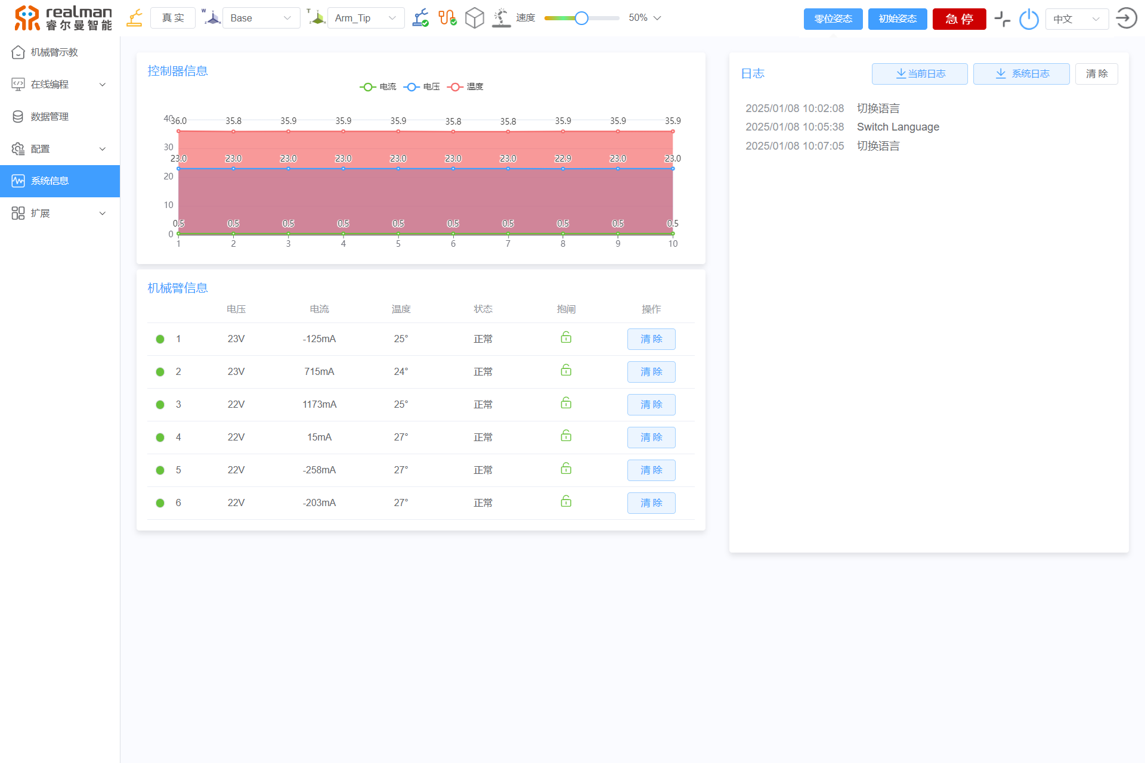Click the collapse arrows icon near power
The image size is (1145, 763).
click(1002, 18)
